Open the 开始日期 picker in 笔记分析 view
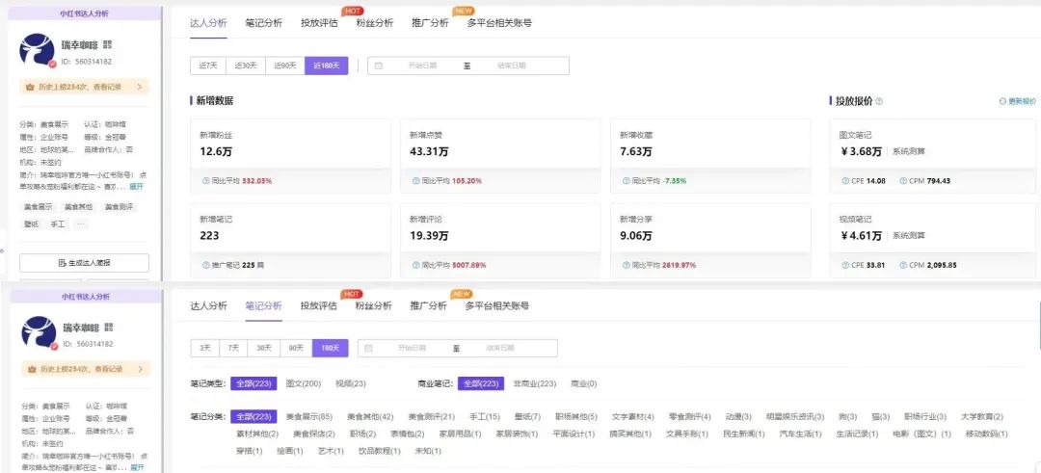This screenshot has width=1041, height=473. (x=412, y=348)
